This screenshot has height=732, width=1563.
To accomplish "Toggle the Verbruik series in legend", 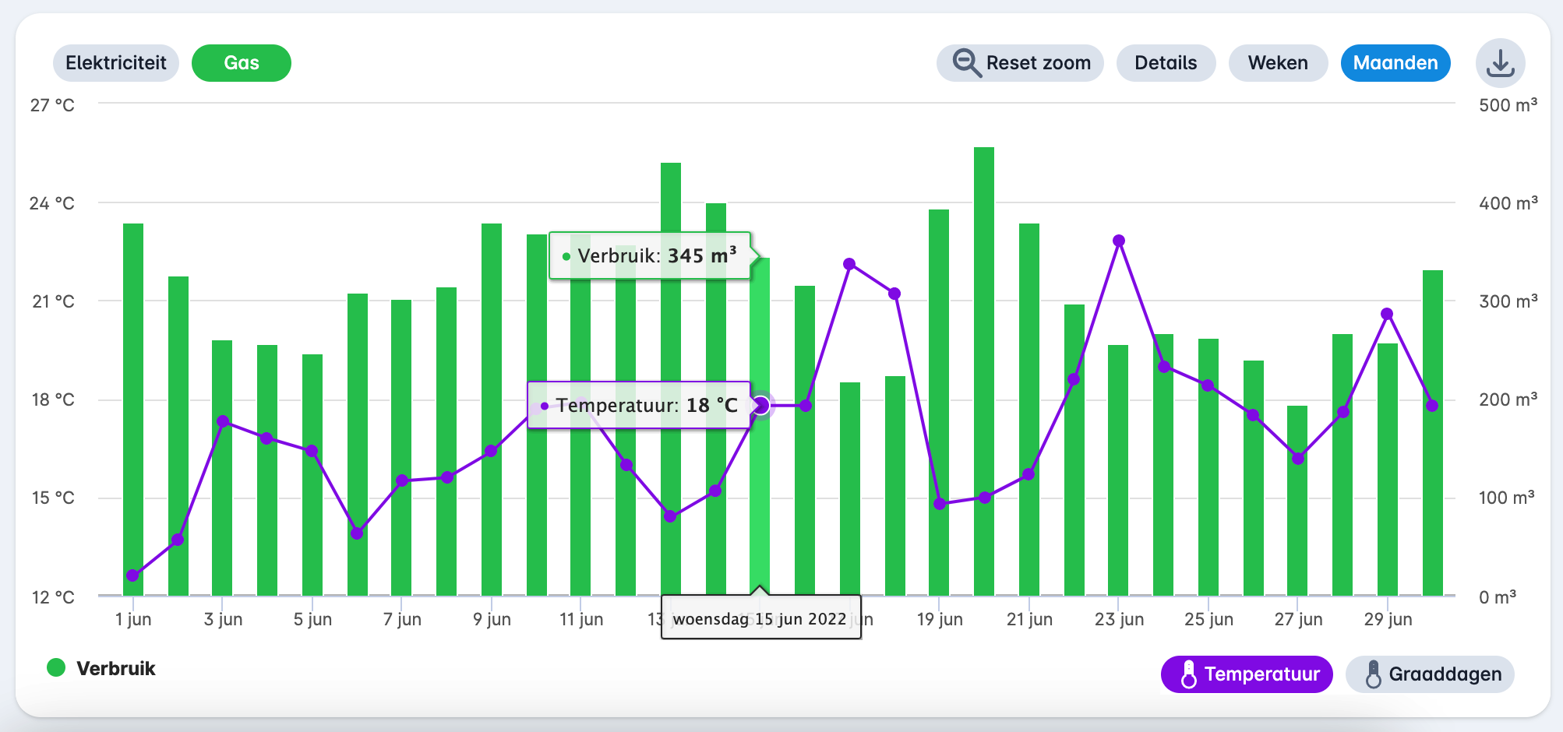I will pyautogui.click(x=115, y=668).
